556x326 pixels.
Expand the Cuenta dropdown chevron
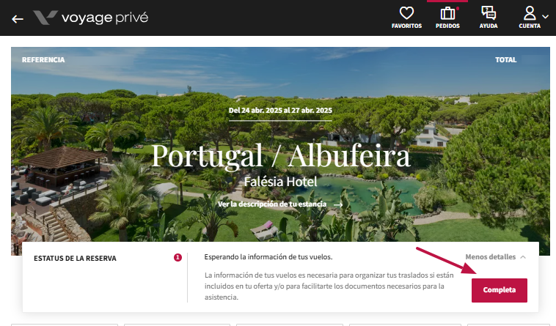point(545,16)
